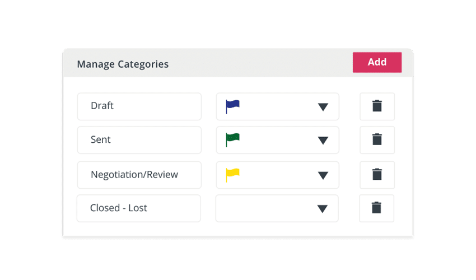Open the Sent flag dropdown arrow
Image resolution: width=476 pixels, height=280 pixels.
point(323,140)
